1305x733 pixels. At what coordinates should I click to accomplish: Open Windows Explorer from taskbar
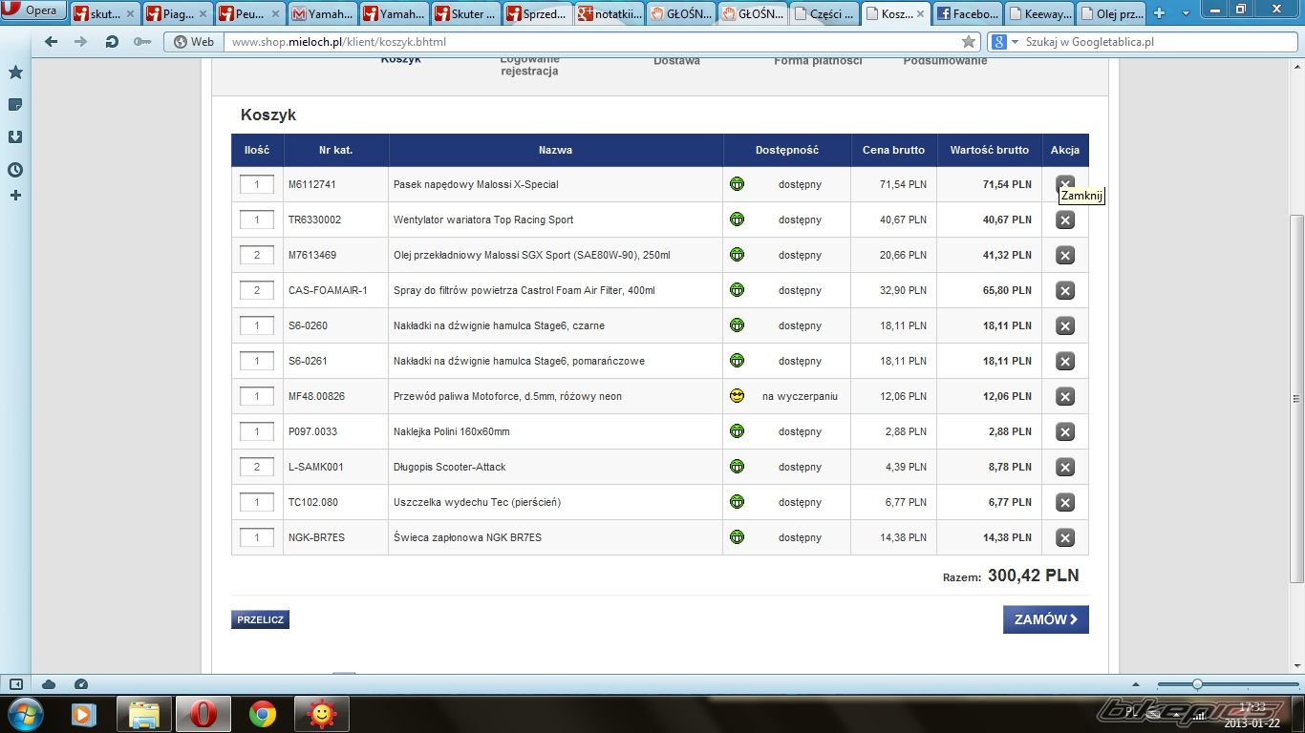coord(144,714)
